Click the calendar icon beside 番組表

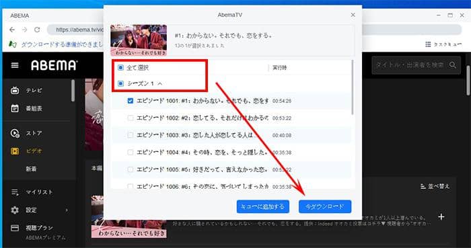(x=15, y=109)
